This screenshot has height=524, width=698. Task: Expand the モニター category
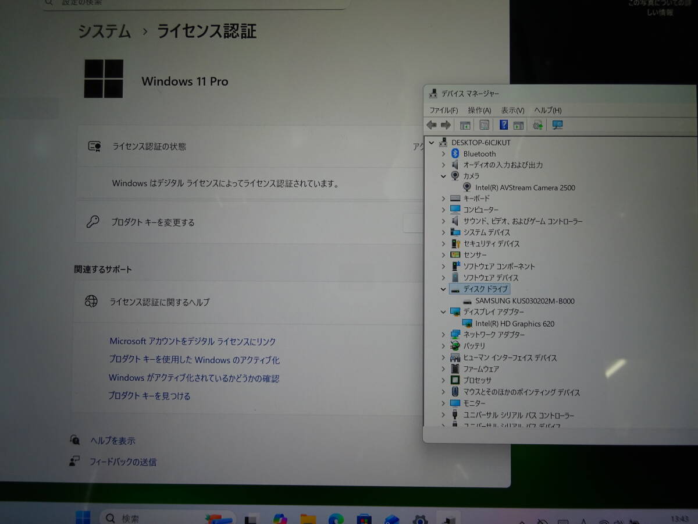443,403
